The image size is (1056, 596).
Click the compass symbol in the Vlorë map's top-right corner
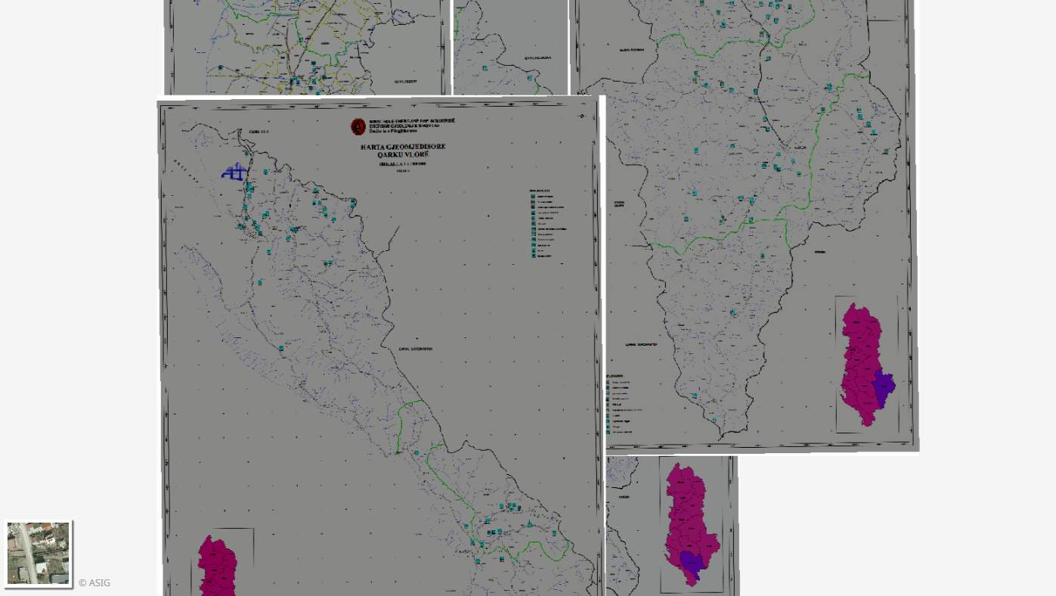(581, 116)
